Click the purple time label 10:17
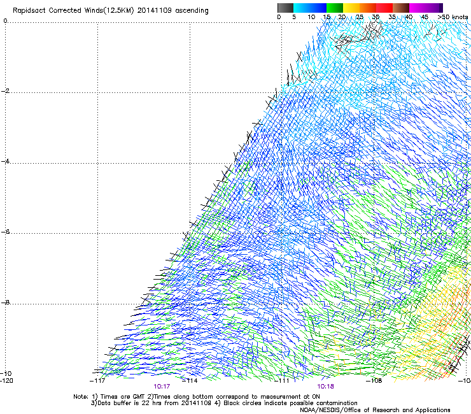The height and width of the screenshot is (414, 471). tap(162, 387)
